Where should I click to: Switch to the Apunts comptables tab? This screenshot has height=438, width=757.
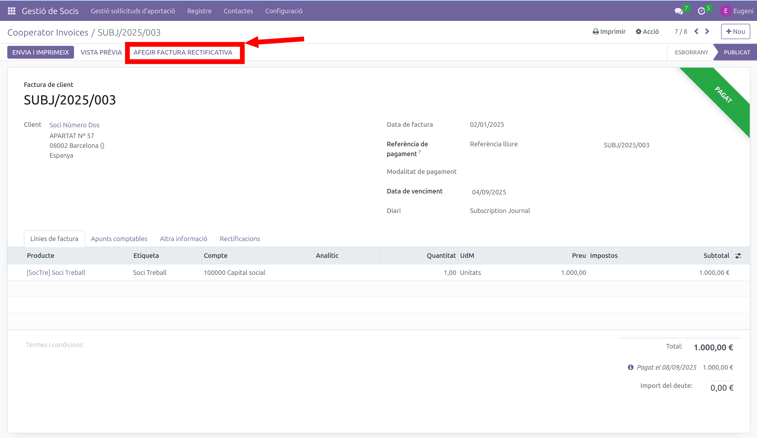coord(119,239)
